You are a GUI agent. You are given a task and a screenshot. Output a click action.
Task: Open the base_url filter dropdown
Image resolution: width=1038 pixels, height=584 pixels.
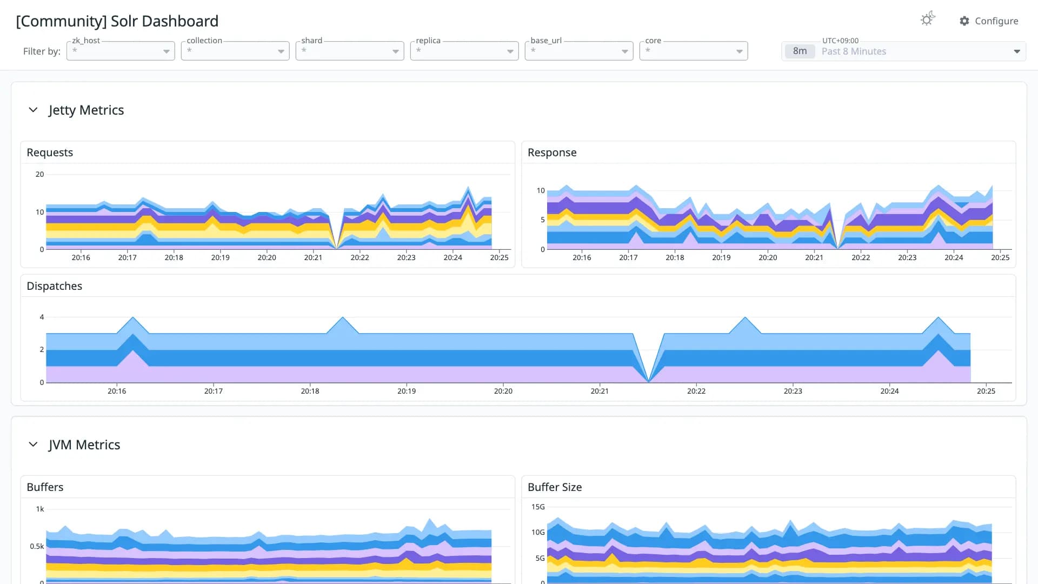(x=579, y=51)
